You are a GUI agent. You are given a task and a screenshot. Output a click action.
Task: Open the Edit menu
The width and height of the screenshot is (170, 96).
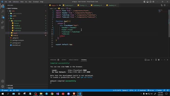[10, 2]
